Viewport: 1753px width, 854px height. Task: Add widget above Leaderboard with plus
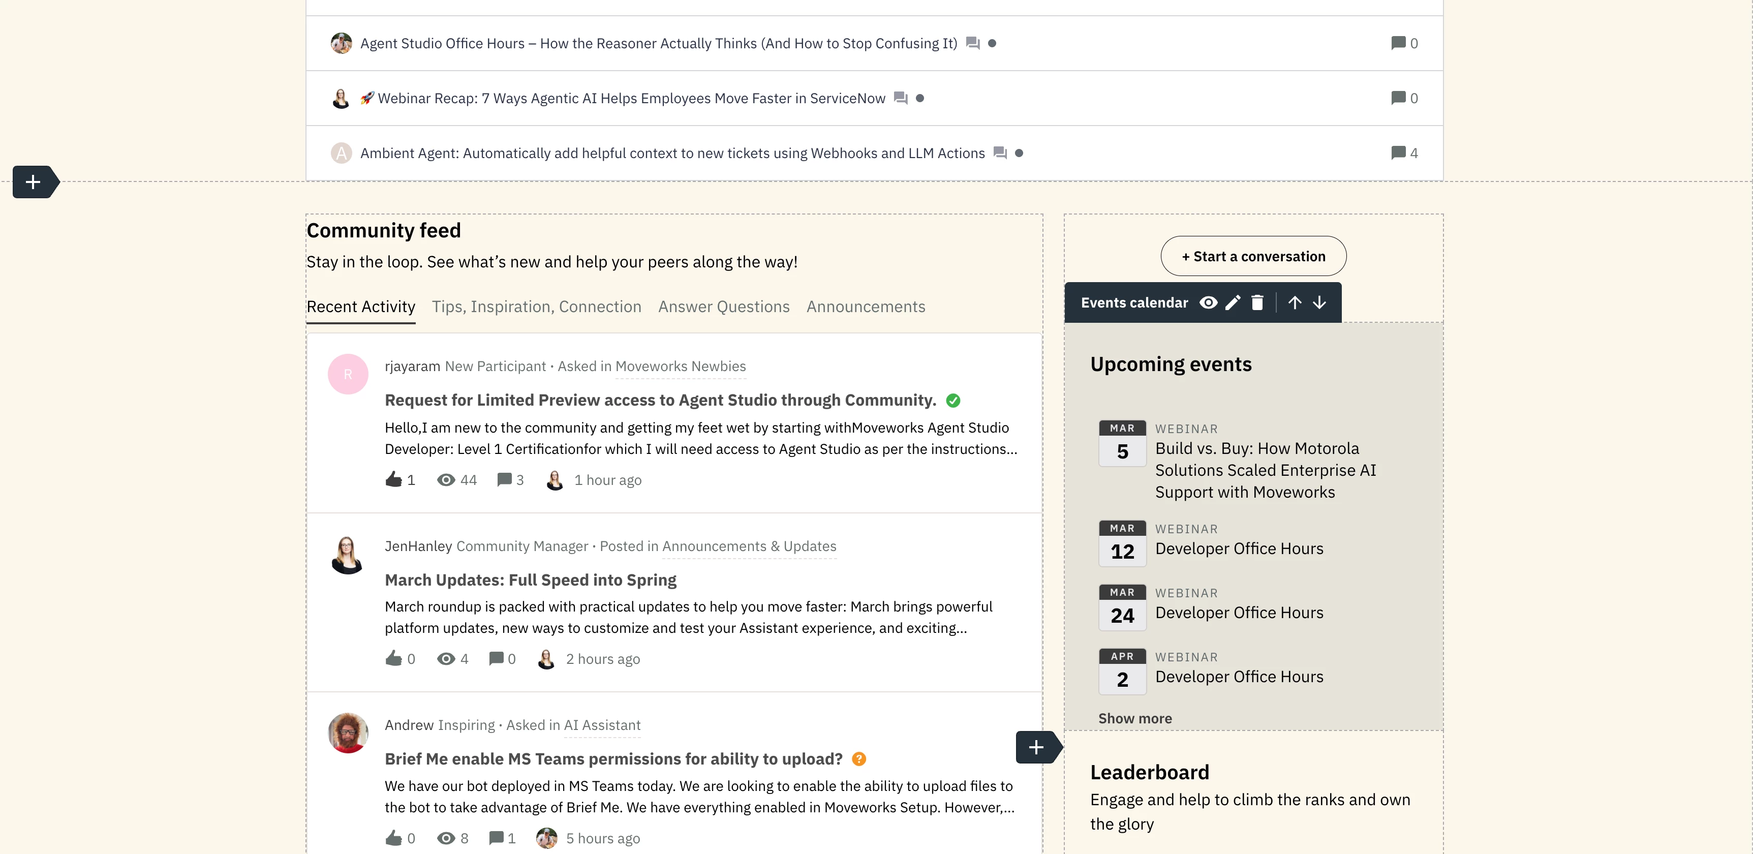point(1036,747)
